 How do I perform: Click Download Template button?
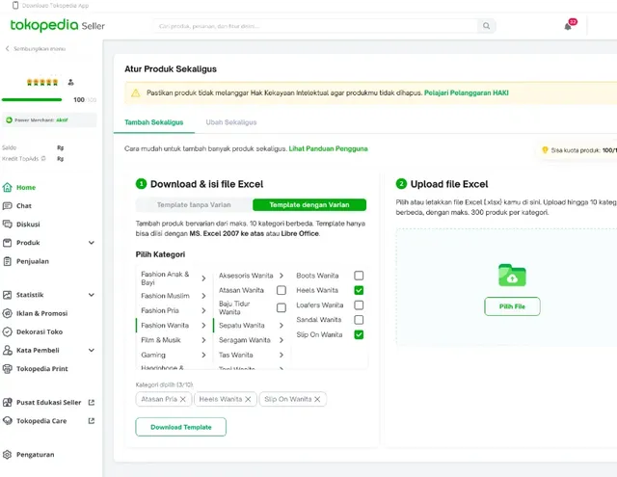pyautogui.click(x=180, y=427)
